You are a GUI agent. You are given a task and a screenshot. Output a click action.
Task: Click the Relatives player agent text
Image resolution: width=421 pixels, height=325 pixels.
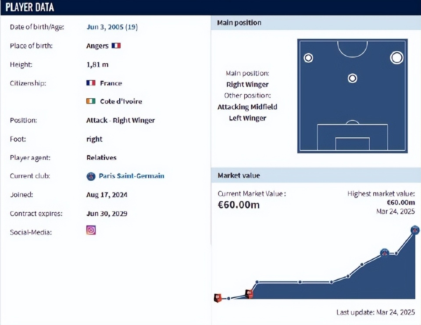pos(101,157)
